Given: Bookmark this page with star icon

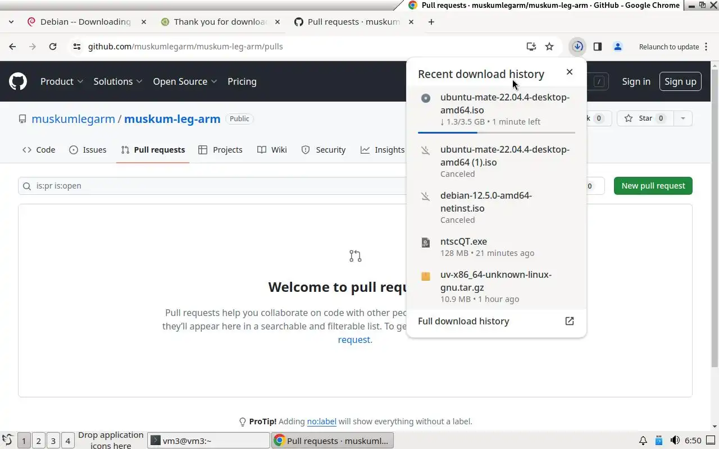Looking at the screenshot, I should pyautogui.click(x=549, y=47).
